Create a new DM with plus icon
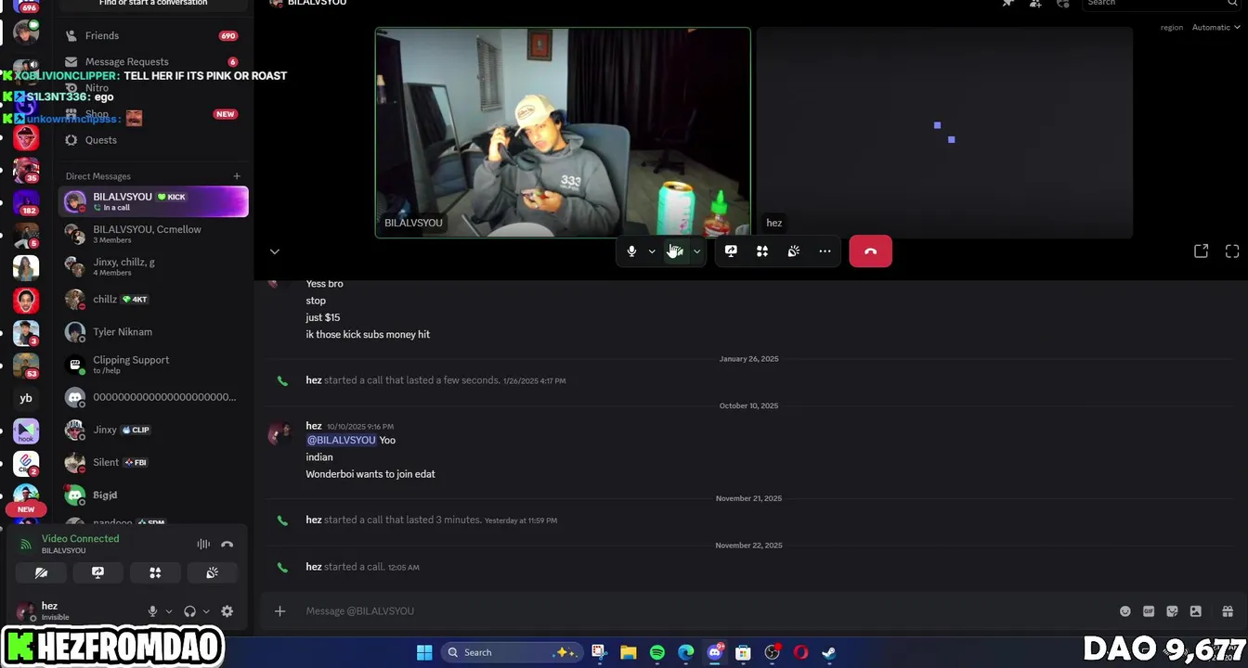 click(237, 176)
